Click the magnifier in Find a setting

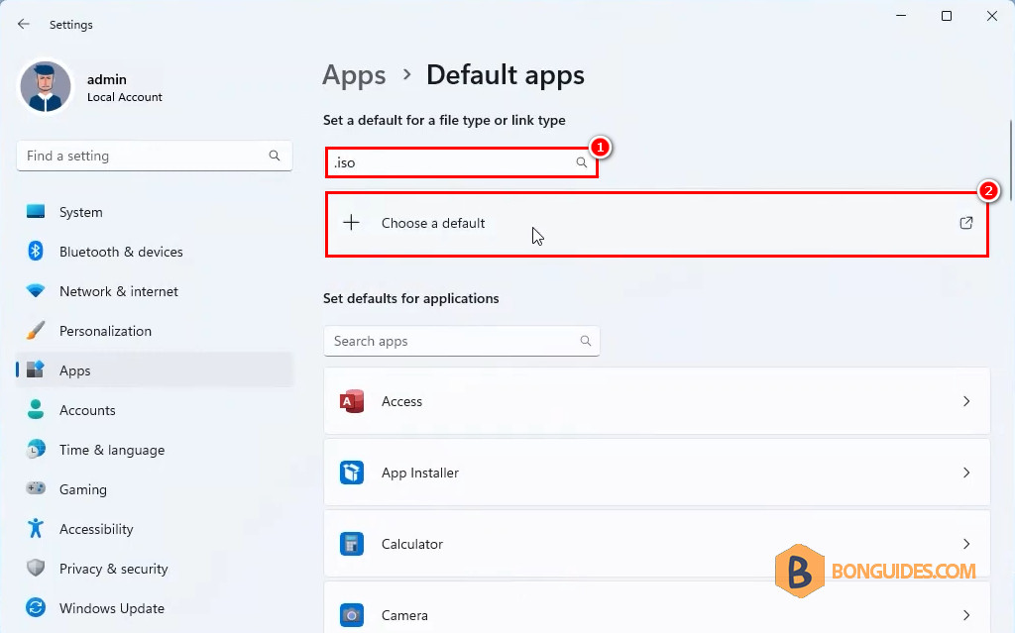pyautogui.click(x=275, y=156)
